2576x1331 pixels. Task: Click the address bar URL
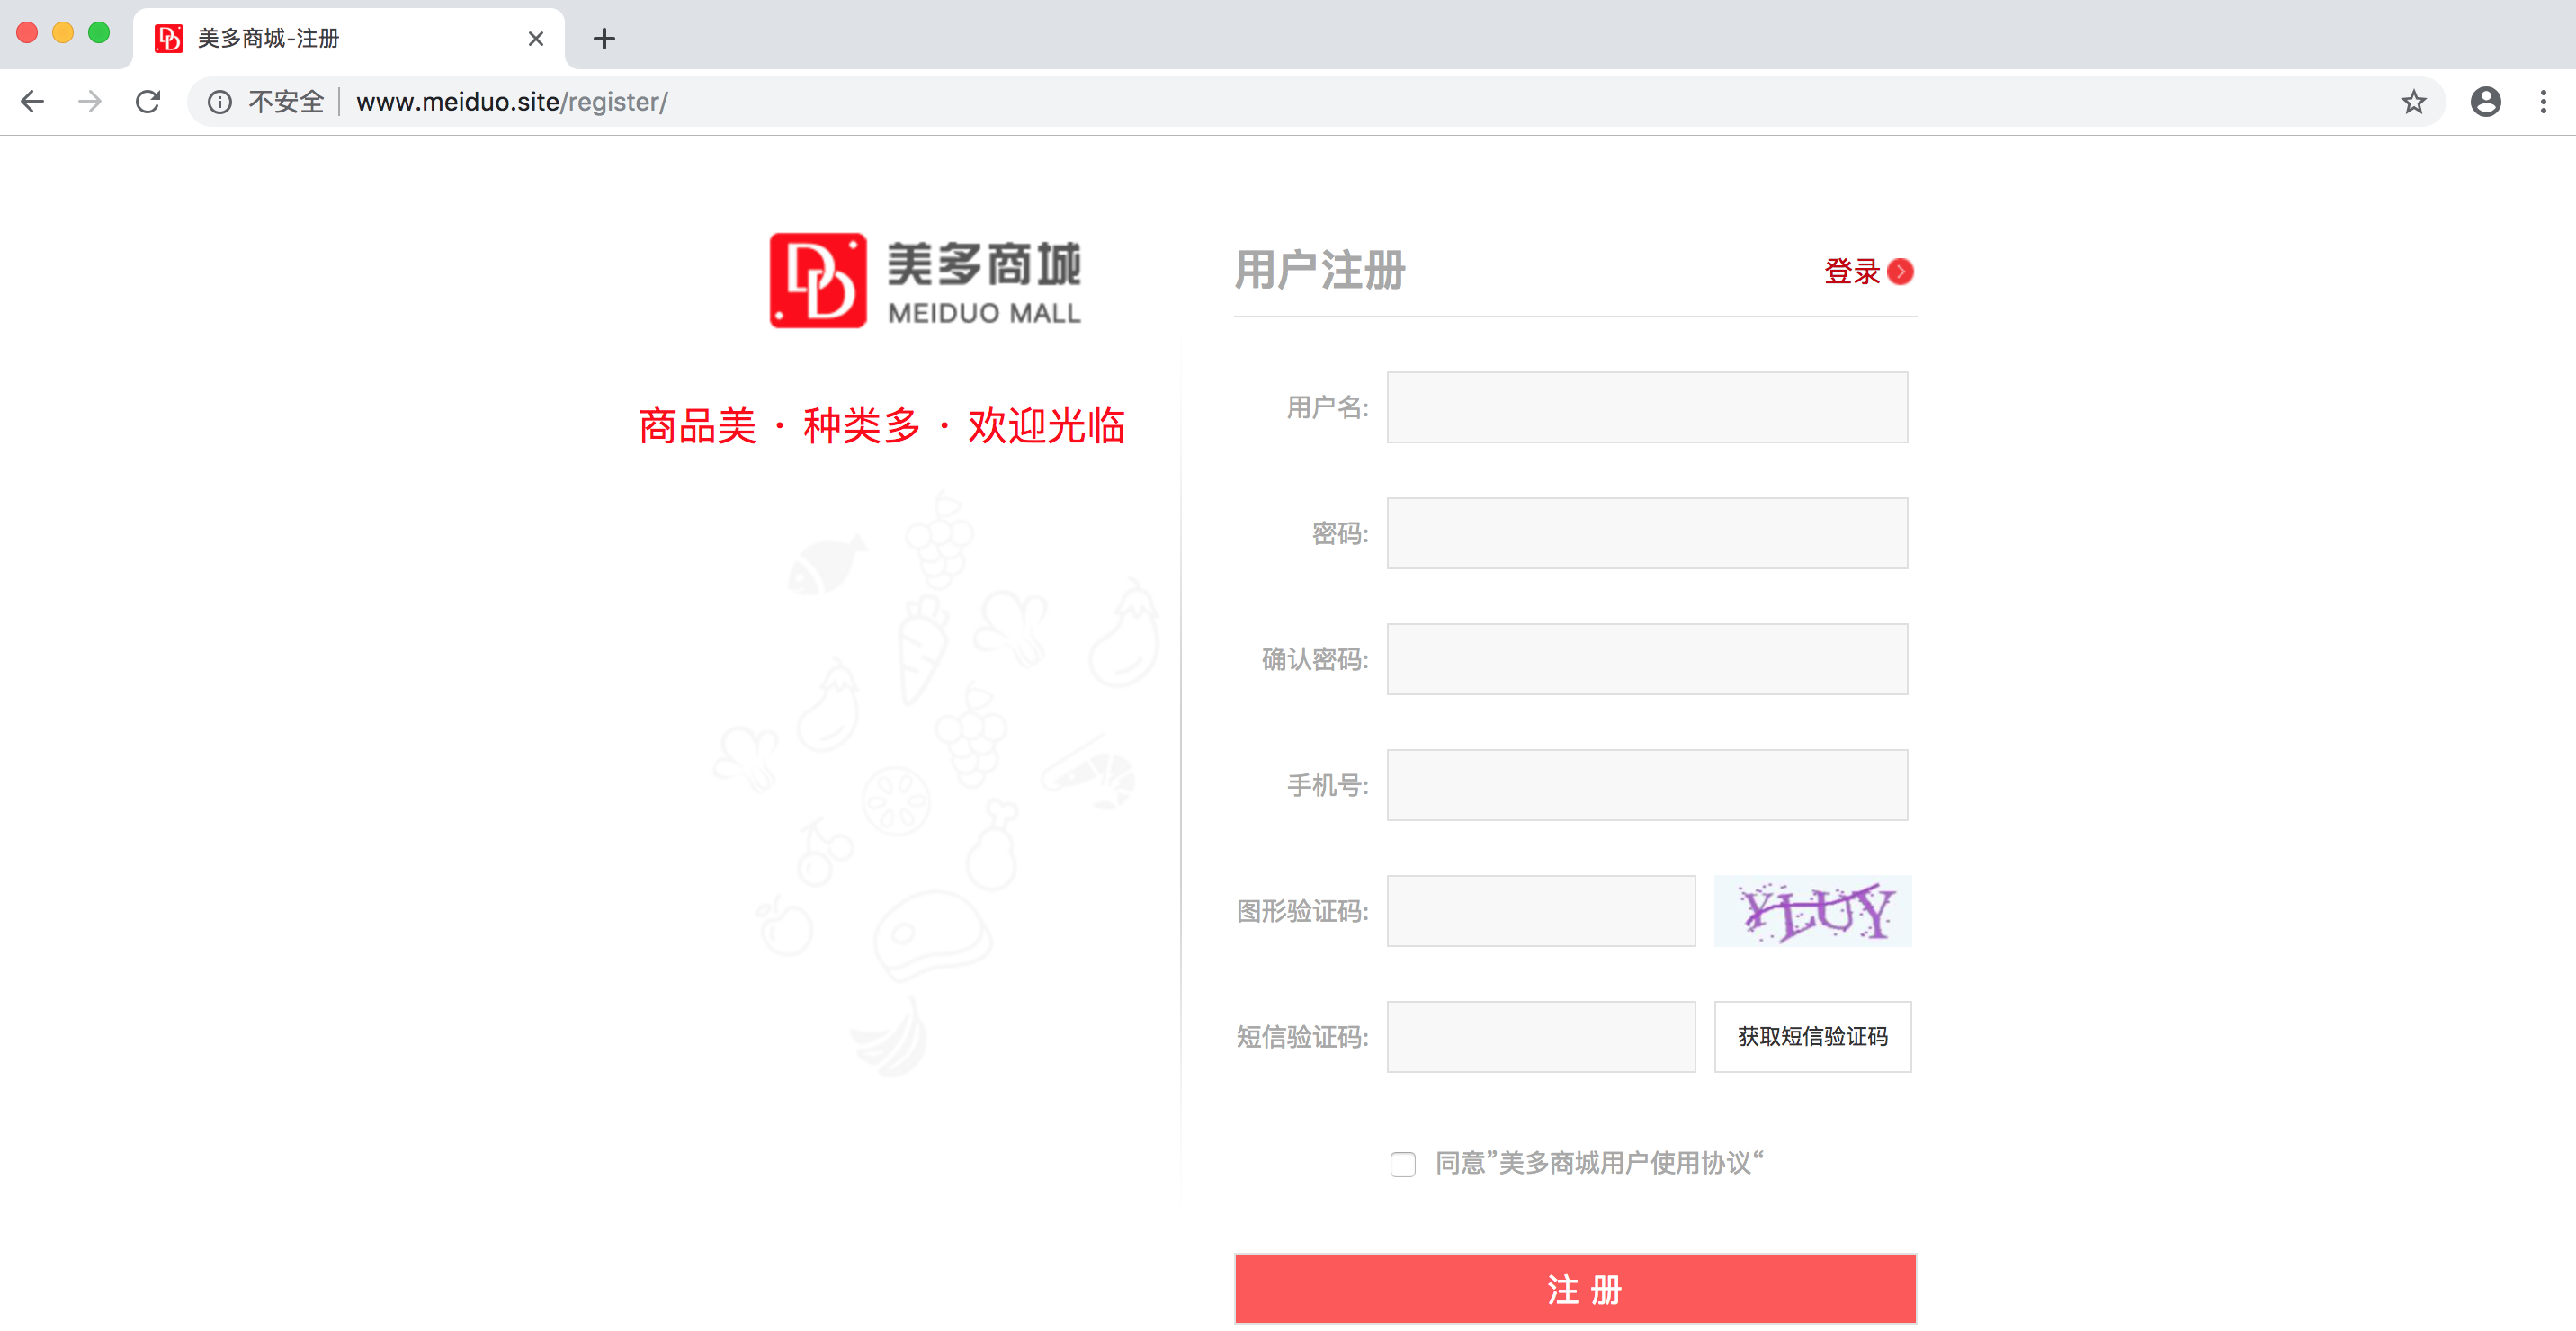coord(510,101)
